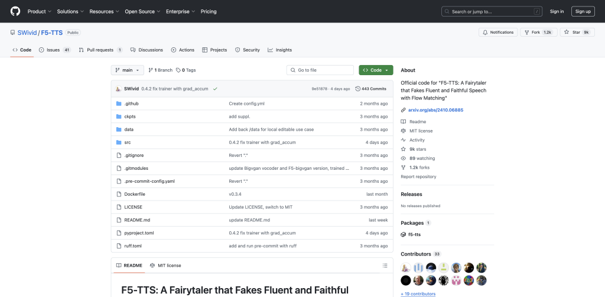Focus the Go to file input
This screenshot has width=605, height=297.
320,70
